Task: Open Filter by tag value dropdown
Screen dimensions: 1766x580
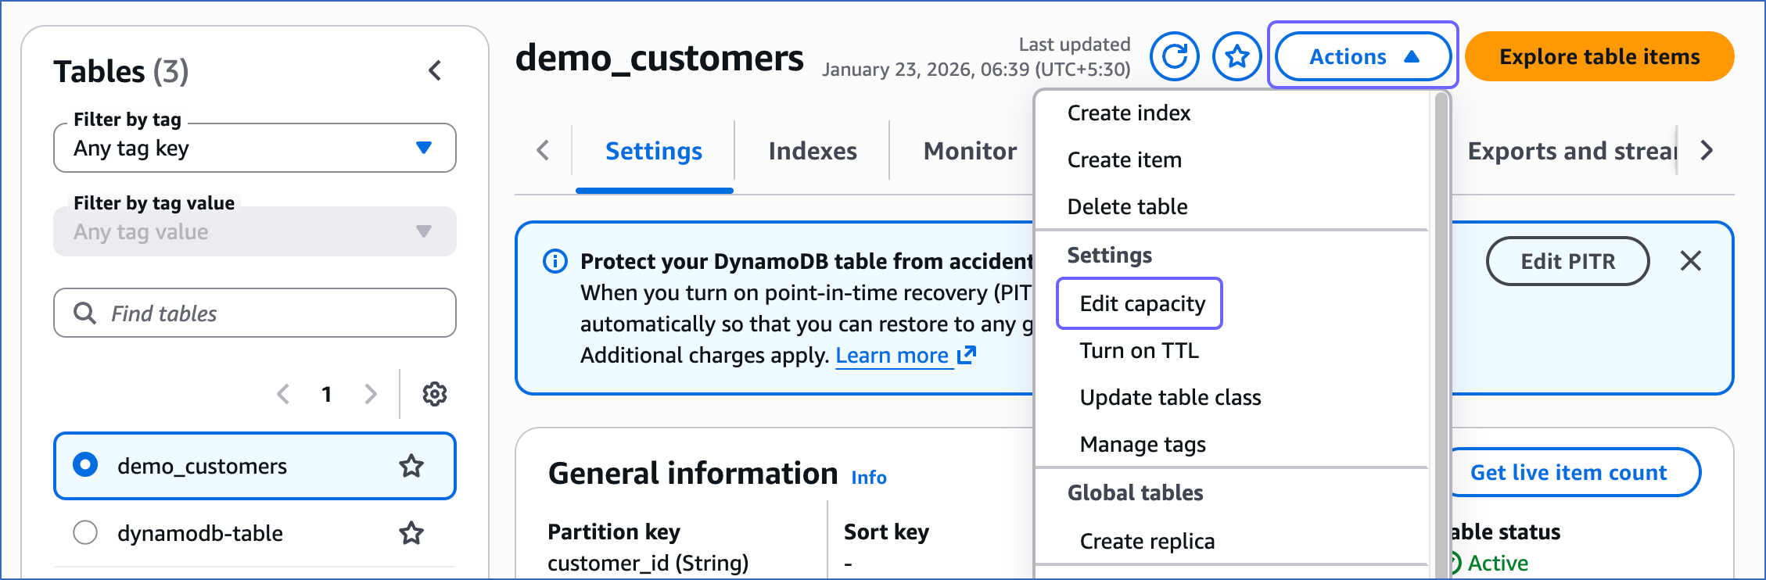Action: tap(255, 231)
